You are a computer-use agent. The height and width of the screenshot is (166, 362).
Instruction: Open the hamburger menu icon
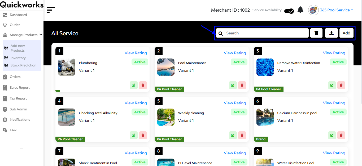51,10
